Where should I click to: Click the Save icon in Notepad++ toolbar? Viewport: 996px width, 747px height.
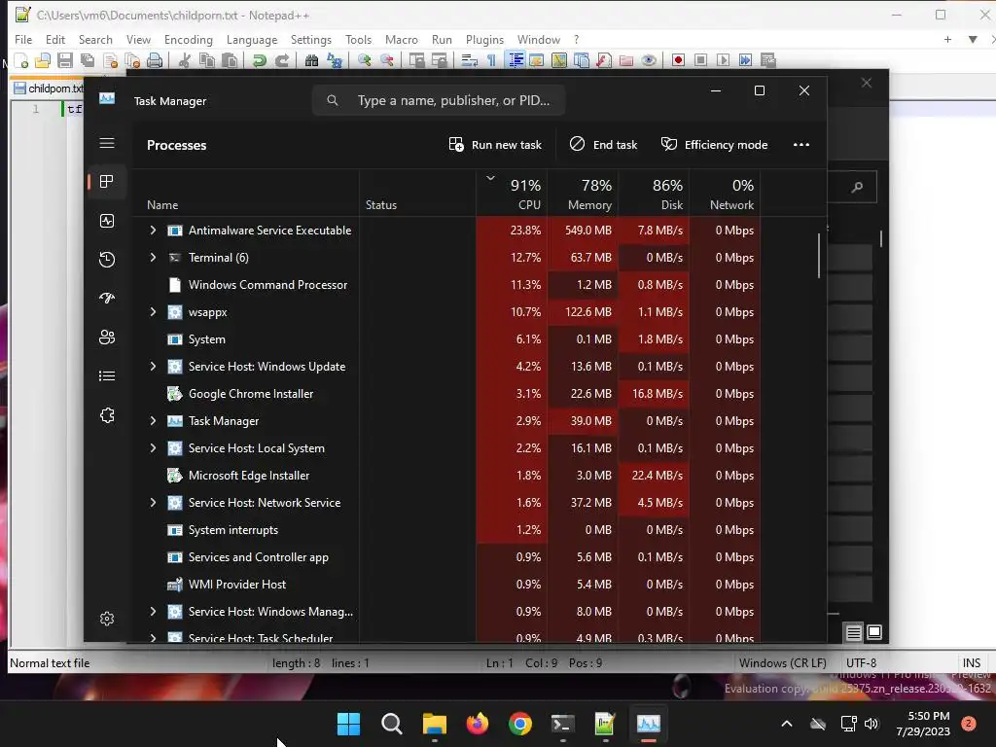point(65,60)
